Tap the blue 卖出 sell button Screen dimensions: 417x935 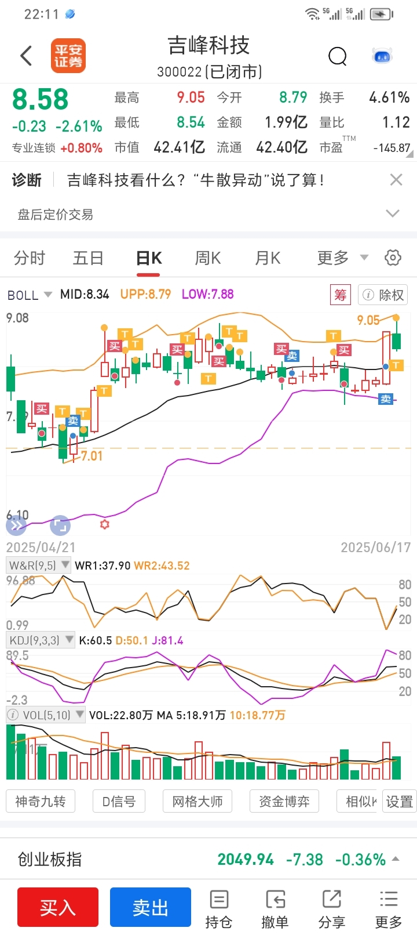(151, 907)
